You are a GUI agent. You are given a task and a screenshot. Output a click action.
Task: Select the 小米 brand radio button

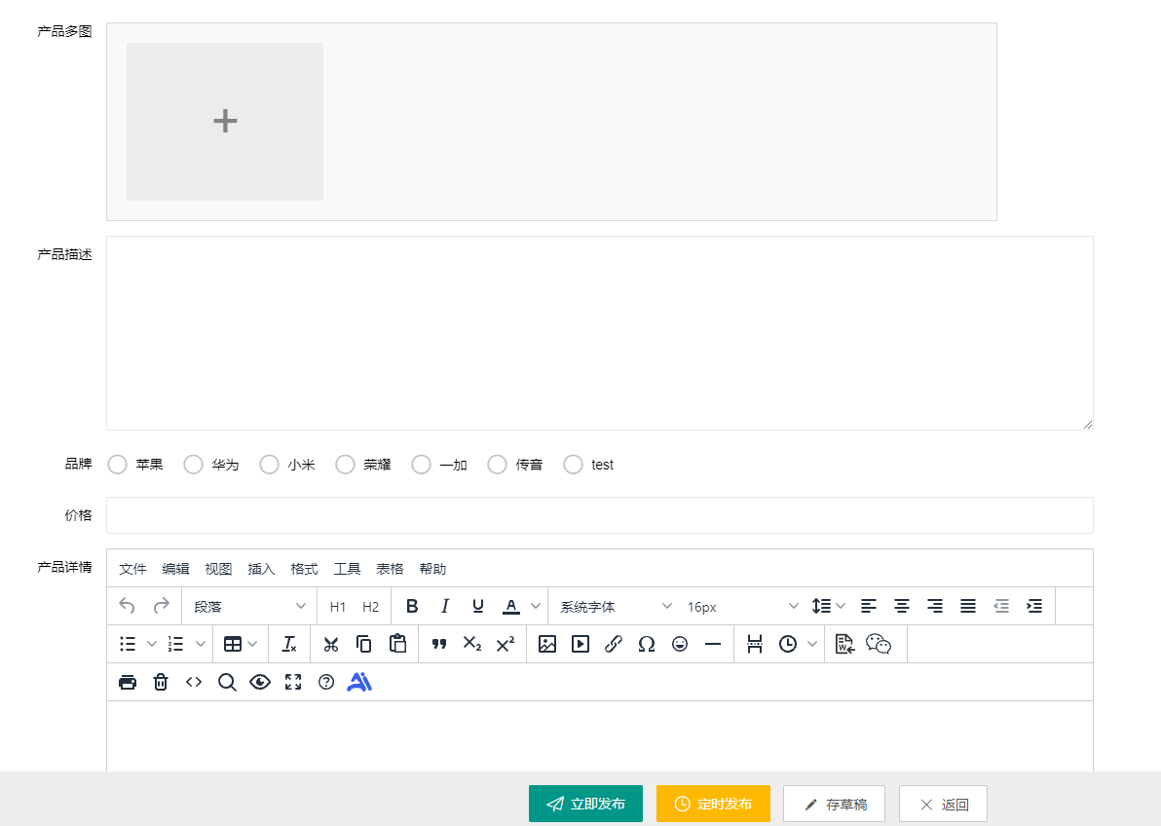(270, 465)
